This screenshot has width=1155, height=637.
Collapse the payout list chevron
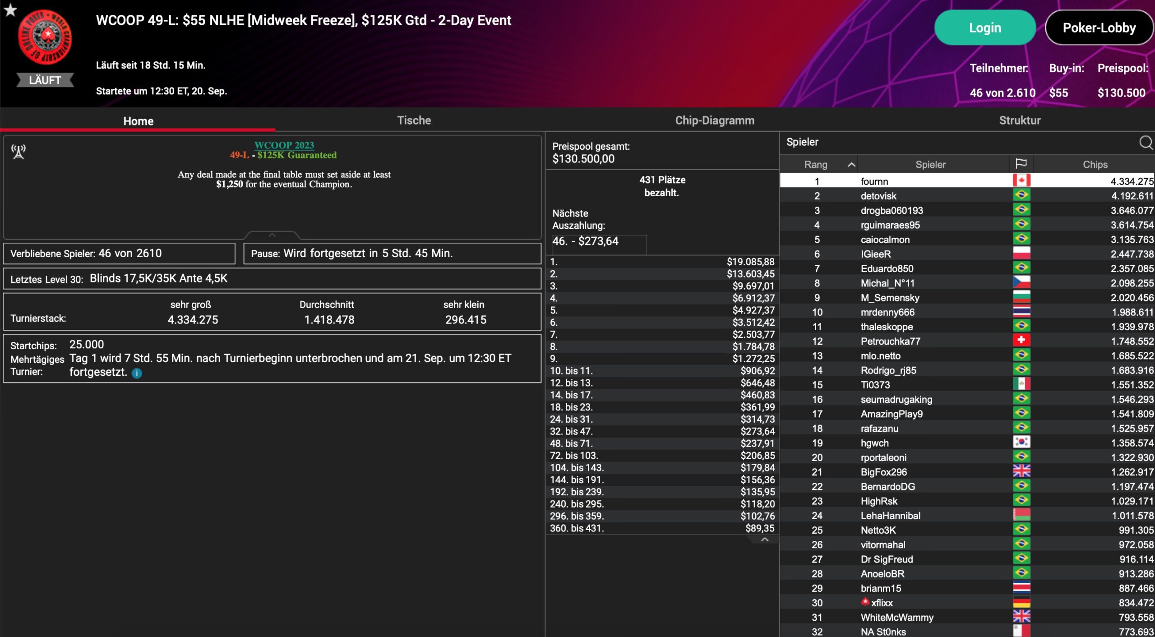point(764,540)
